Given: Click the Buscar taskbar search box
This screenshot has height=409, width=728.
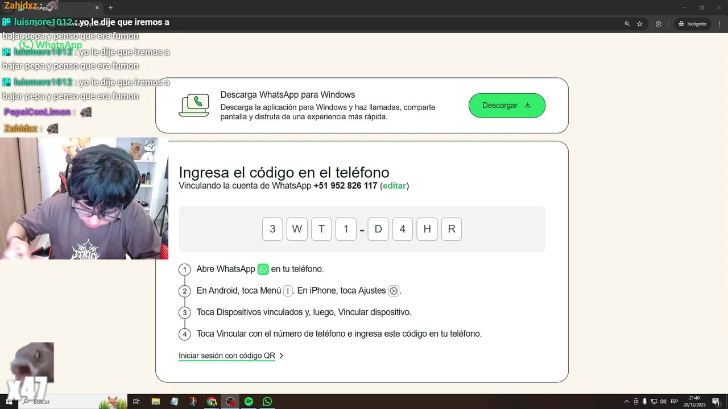Looking at the screenshot, I should click(74, 402).
